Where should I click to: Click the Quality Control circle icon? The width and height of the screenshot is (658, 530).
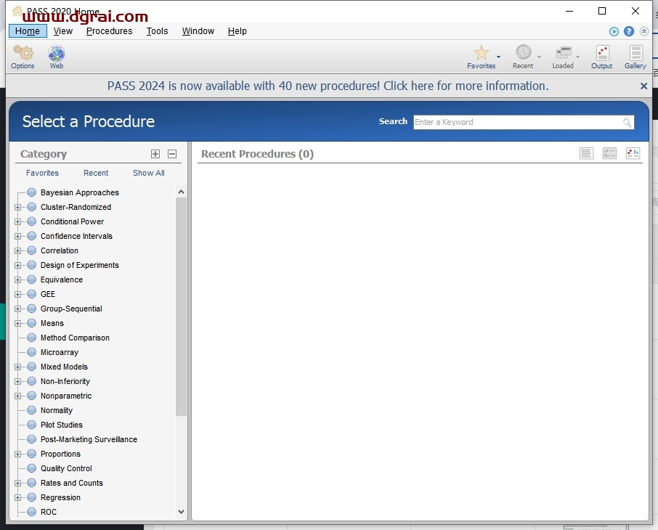[x=31, y=468]
